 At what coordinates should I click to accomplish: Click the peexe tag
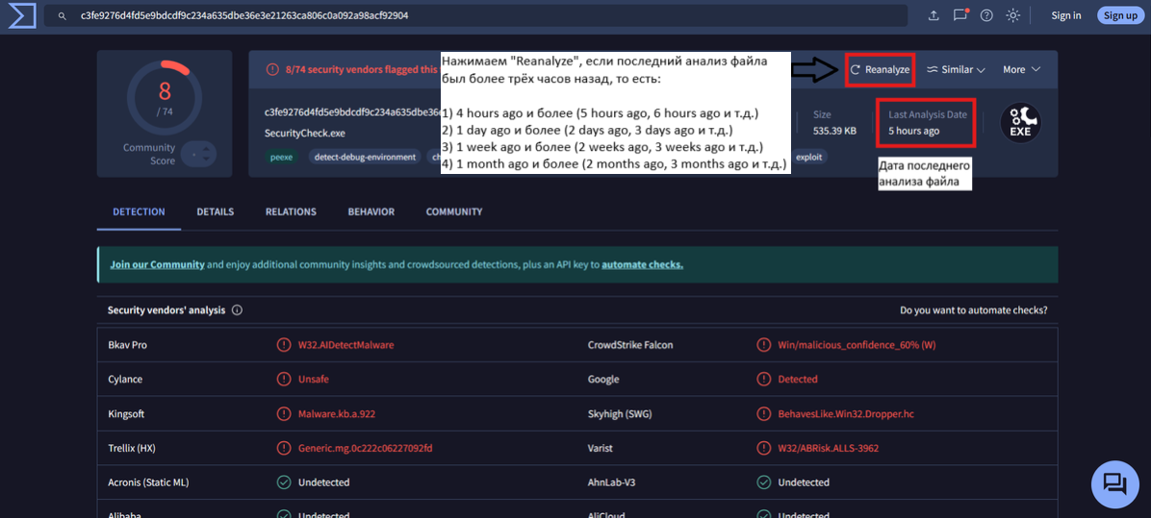click(x=280, y=157)
